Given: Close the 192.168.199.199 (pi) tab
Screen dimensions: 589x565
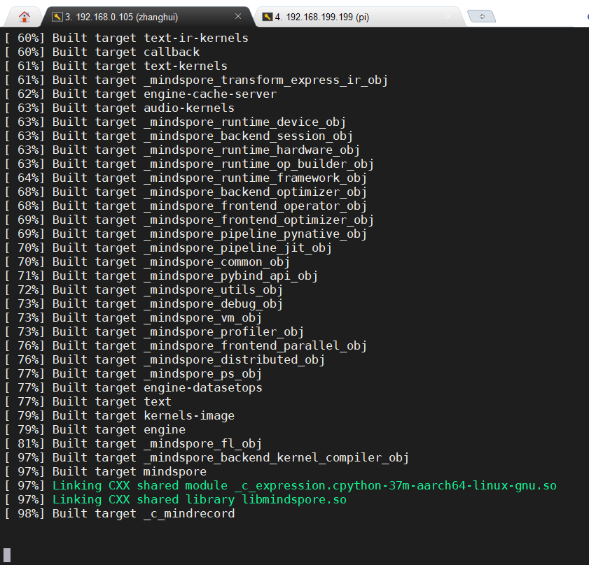Looking at the screenshot, I should pyautogui.click(x=448, y=16).
